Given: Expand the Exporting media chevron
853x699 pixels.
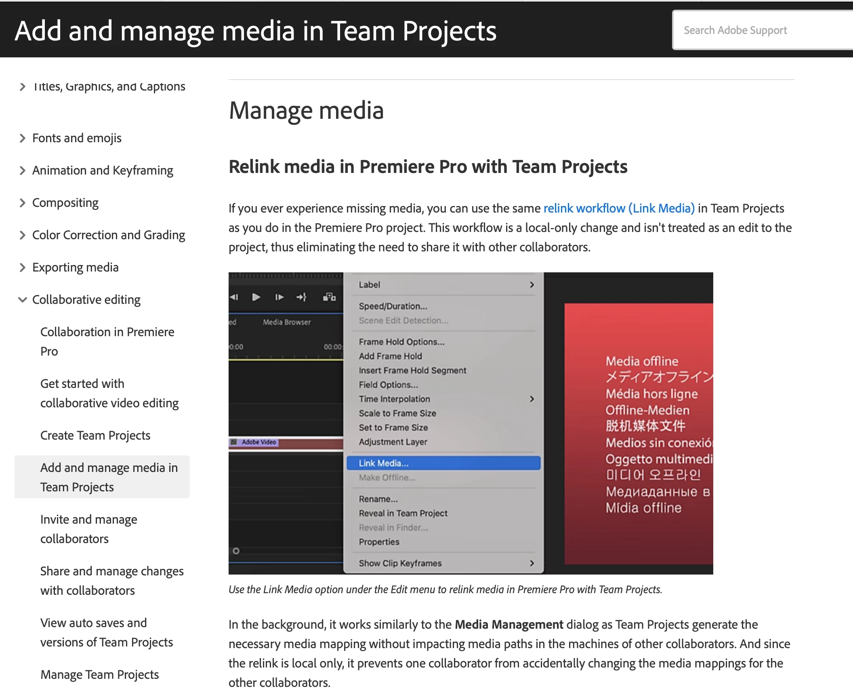Looking at the screenshot, I should [x=23, y=267].
